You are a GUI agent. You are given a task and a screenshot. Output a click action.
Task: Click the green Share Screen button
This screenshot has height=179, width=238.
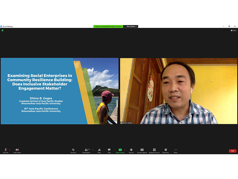point(120,150)
